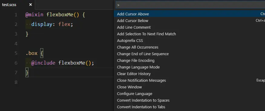Place cursor on the @include flexboxMe line
Image resolution: width=265 pixels, height=111 pixels.
tap(63, 63)
